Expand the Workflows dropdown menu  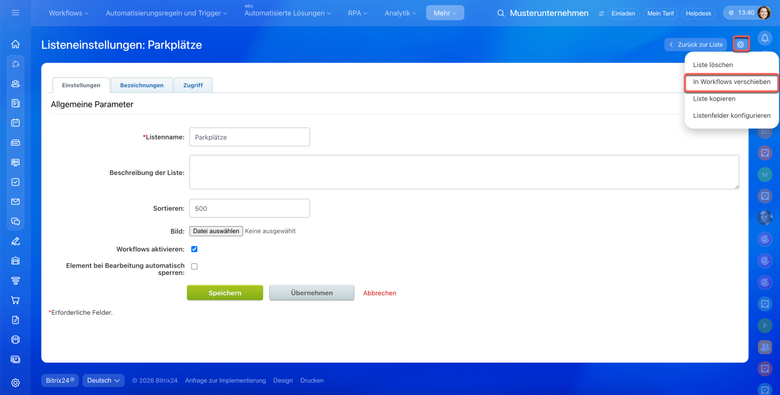pyautogui.click(x=68, y=13)
